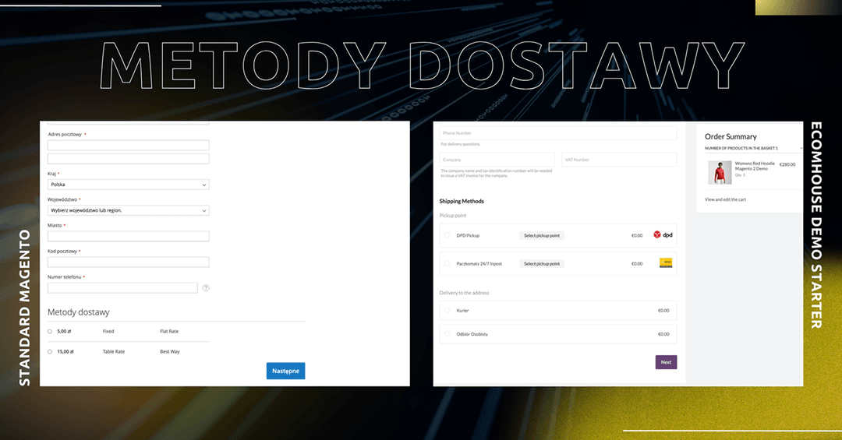Focus the Miasto input field

point(129,236)
